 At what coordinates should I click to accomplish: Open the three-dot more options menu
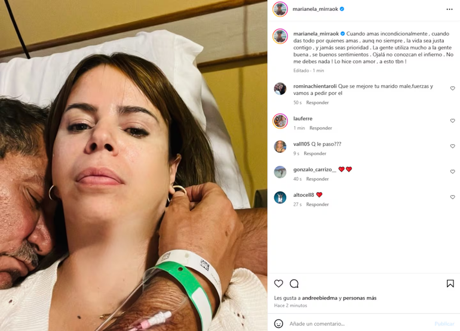(x=449, y=10)
